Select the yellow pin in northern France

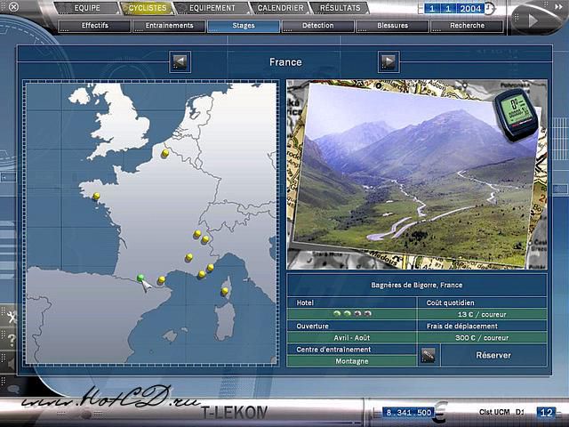[x=165, y=153]
